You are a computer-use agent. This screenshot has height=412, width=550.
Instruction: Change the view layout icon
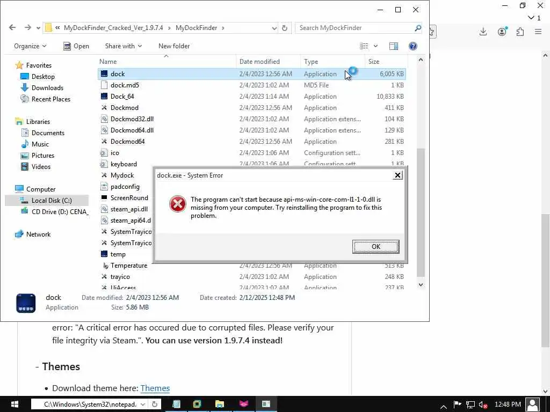pos(364,46)
